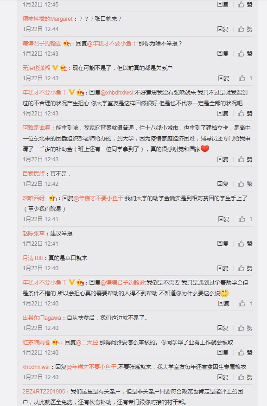Reply to xhbdhxiwsi's comment
267x406 pixels.
point(222,377)
